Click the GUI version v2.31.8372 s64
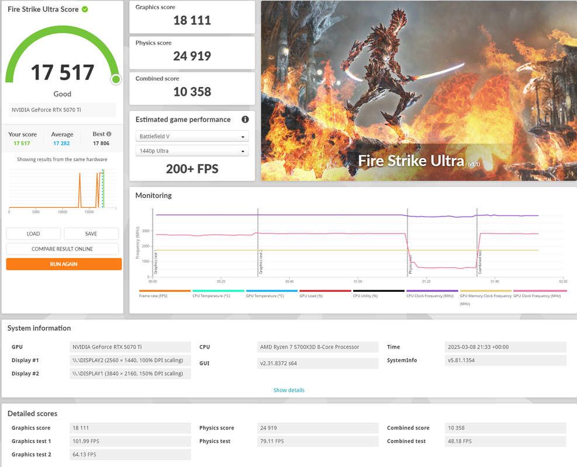This screenshot has width=577, height=467. [x=318, y=364]
